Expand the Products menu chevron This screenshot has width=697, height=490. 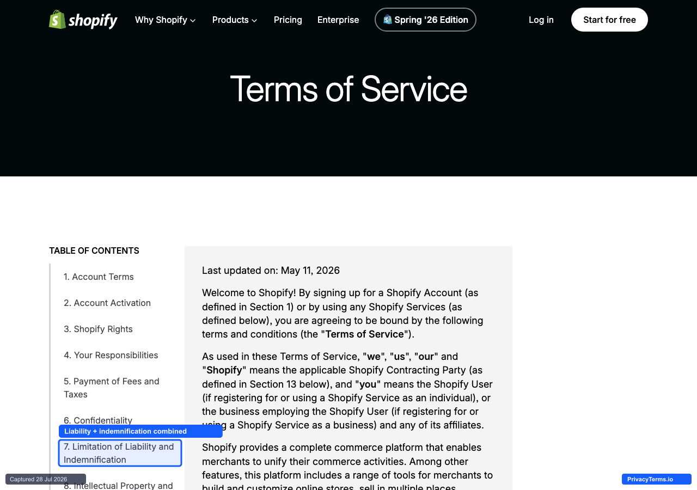pyautogui.click(x=254, y=21)
